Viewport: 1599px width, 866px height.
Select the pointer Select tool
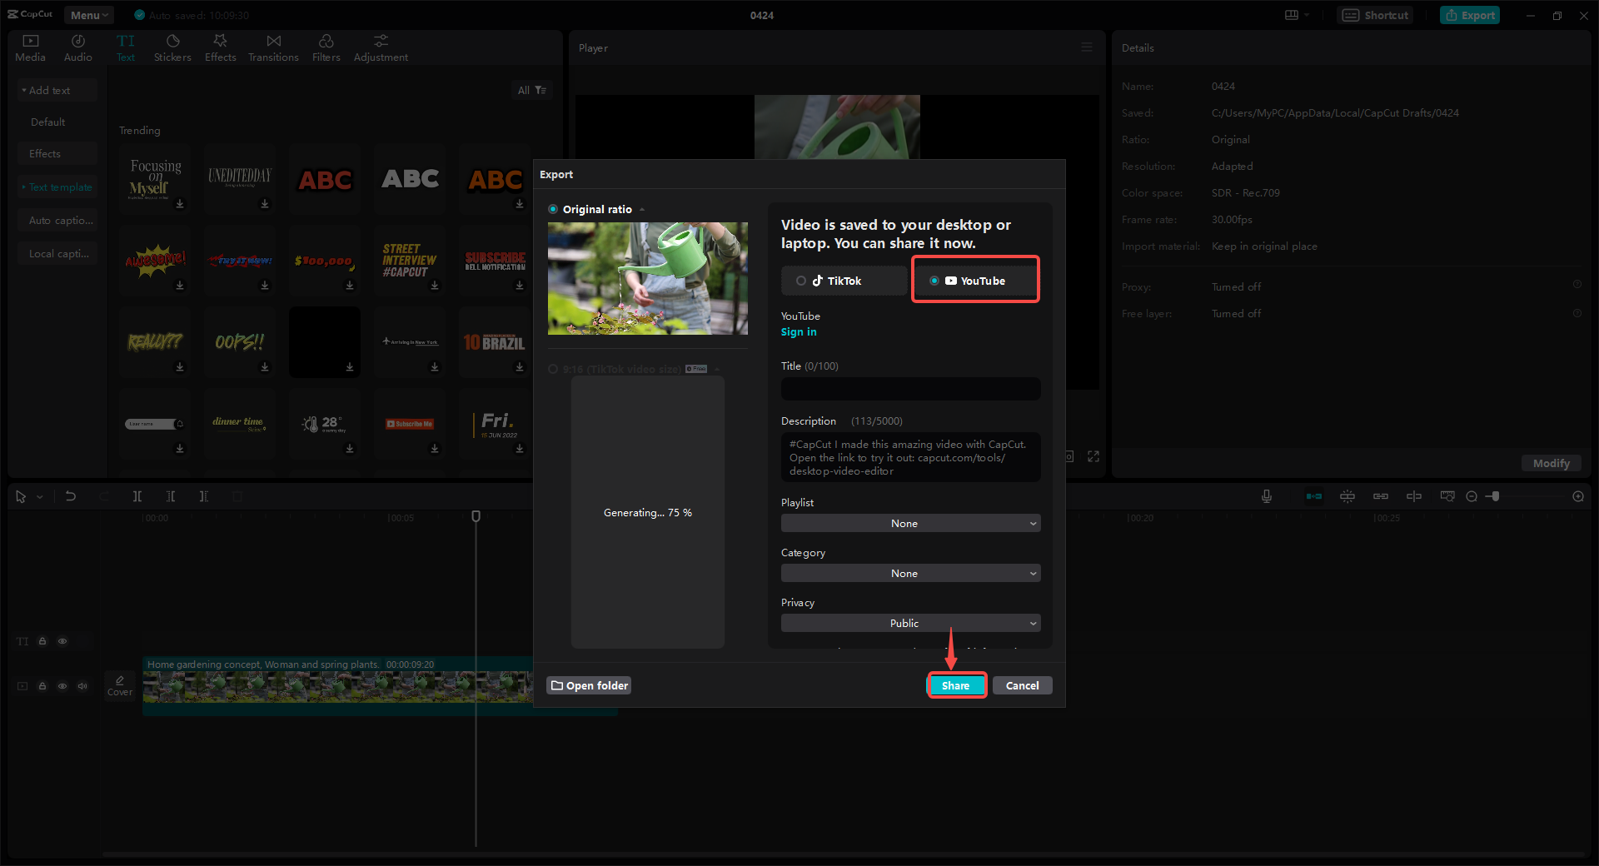(21, 496)
